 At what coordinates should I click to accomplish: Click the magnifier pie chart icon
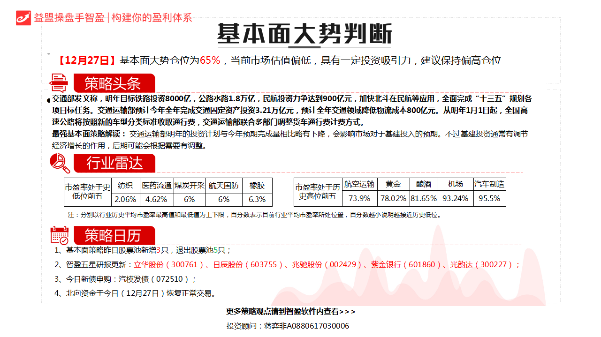point(60,163)
